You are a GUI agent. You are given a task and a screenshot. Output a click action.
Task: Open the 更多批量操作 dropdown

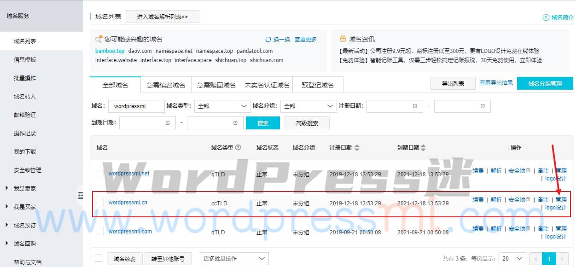(x=234, y=259)
